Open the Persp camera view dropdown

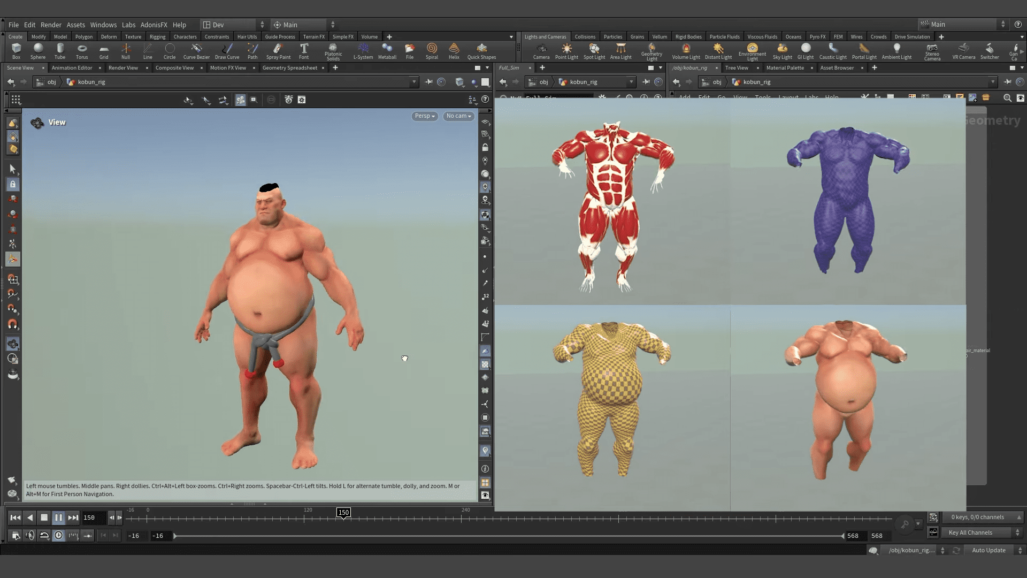(x=424, y=116)
